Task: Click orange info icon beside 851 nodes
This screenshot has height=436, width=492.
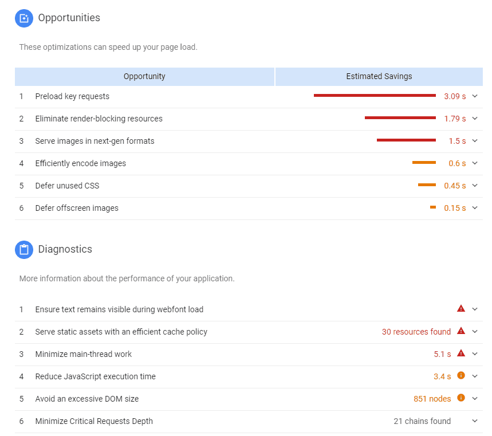Action: 461,398
